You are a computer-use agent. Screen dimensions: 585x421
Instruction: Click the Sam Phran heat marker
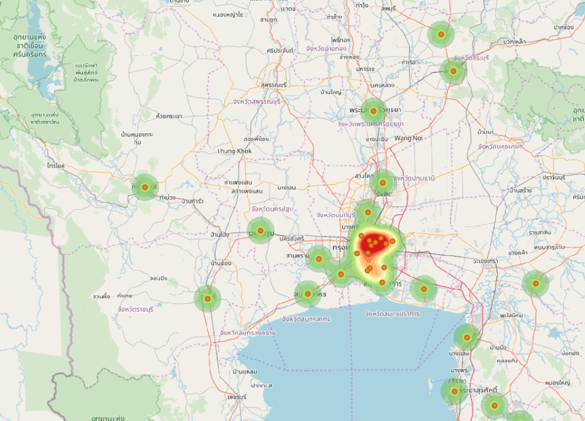pos(319,259)
